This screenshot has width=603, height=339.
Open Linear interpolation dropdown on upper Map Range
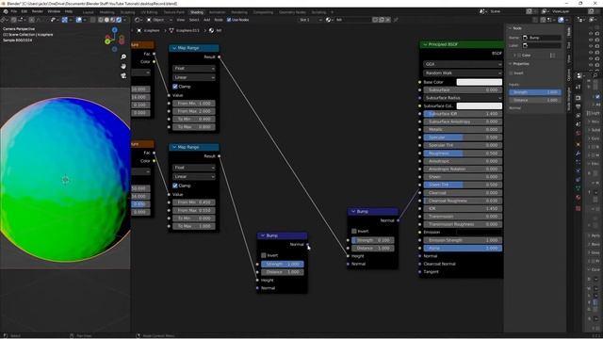194,77
